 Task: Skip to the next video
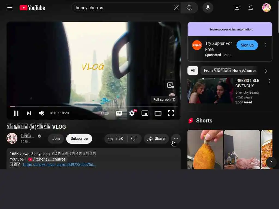[29, 113]
